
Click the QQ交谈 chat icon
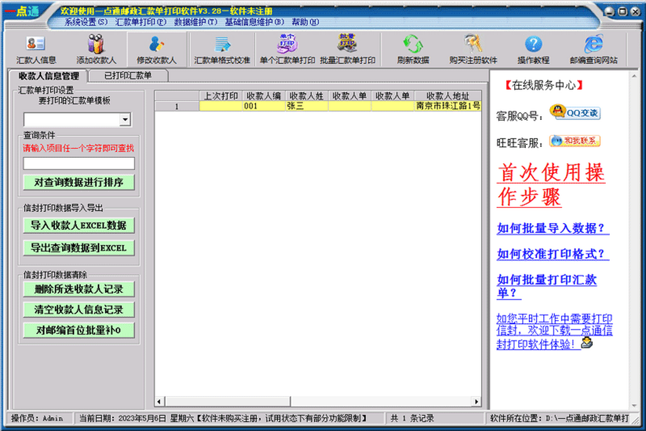(x=575, y=113)
